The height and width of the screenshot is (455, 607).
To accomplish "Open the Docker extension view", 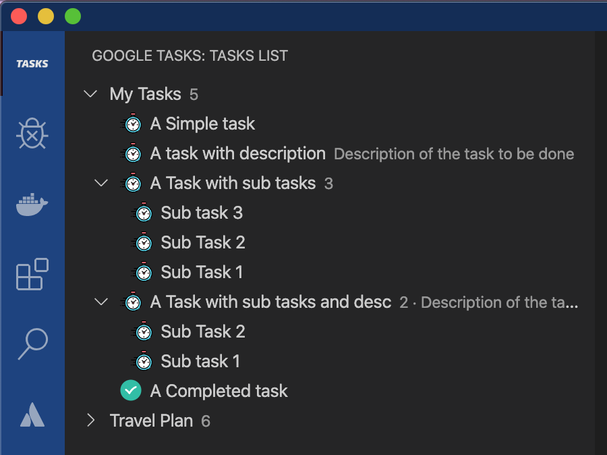I will click(32, 205).
